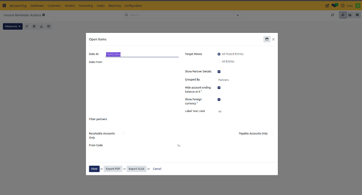The image size is (362, 195).
Task: Click the Accounting app title
Action: coord(18,6)
